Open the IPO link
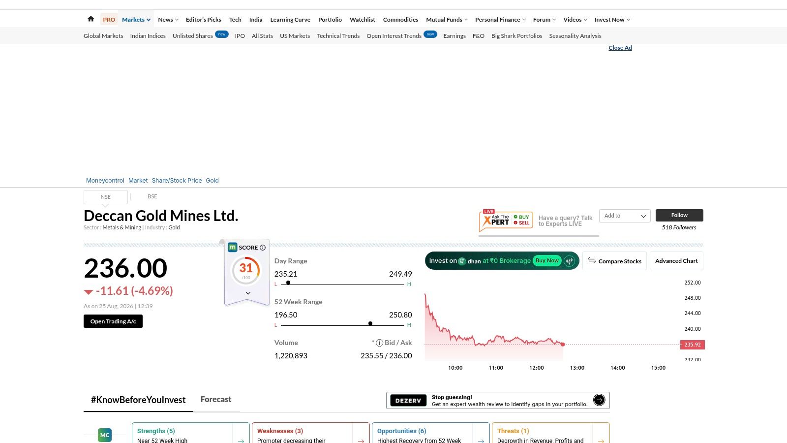Image resolution: width=787 pixels, height=443 pixels. tap(240, 36)
